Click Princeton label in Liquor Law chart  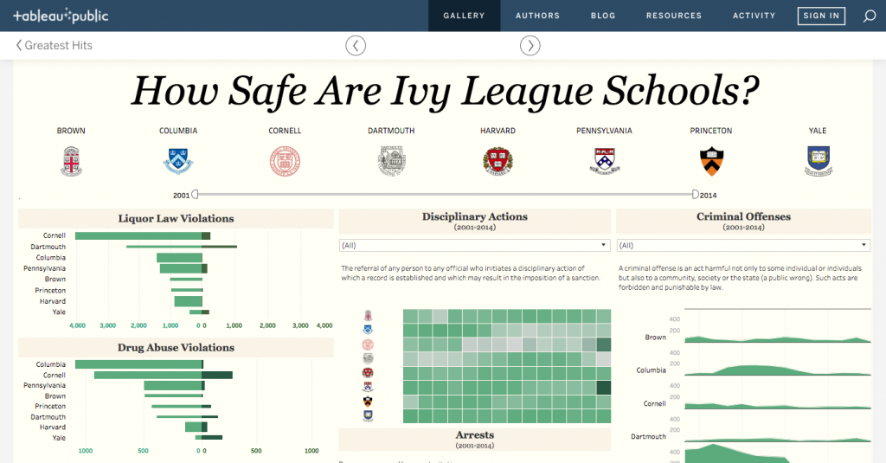[50, 291]
